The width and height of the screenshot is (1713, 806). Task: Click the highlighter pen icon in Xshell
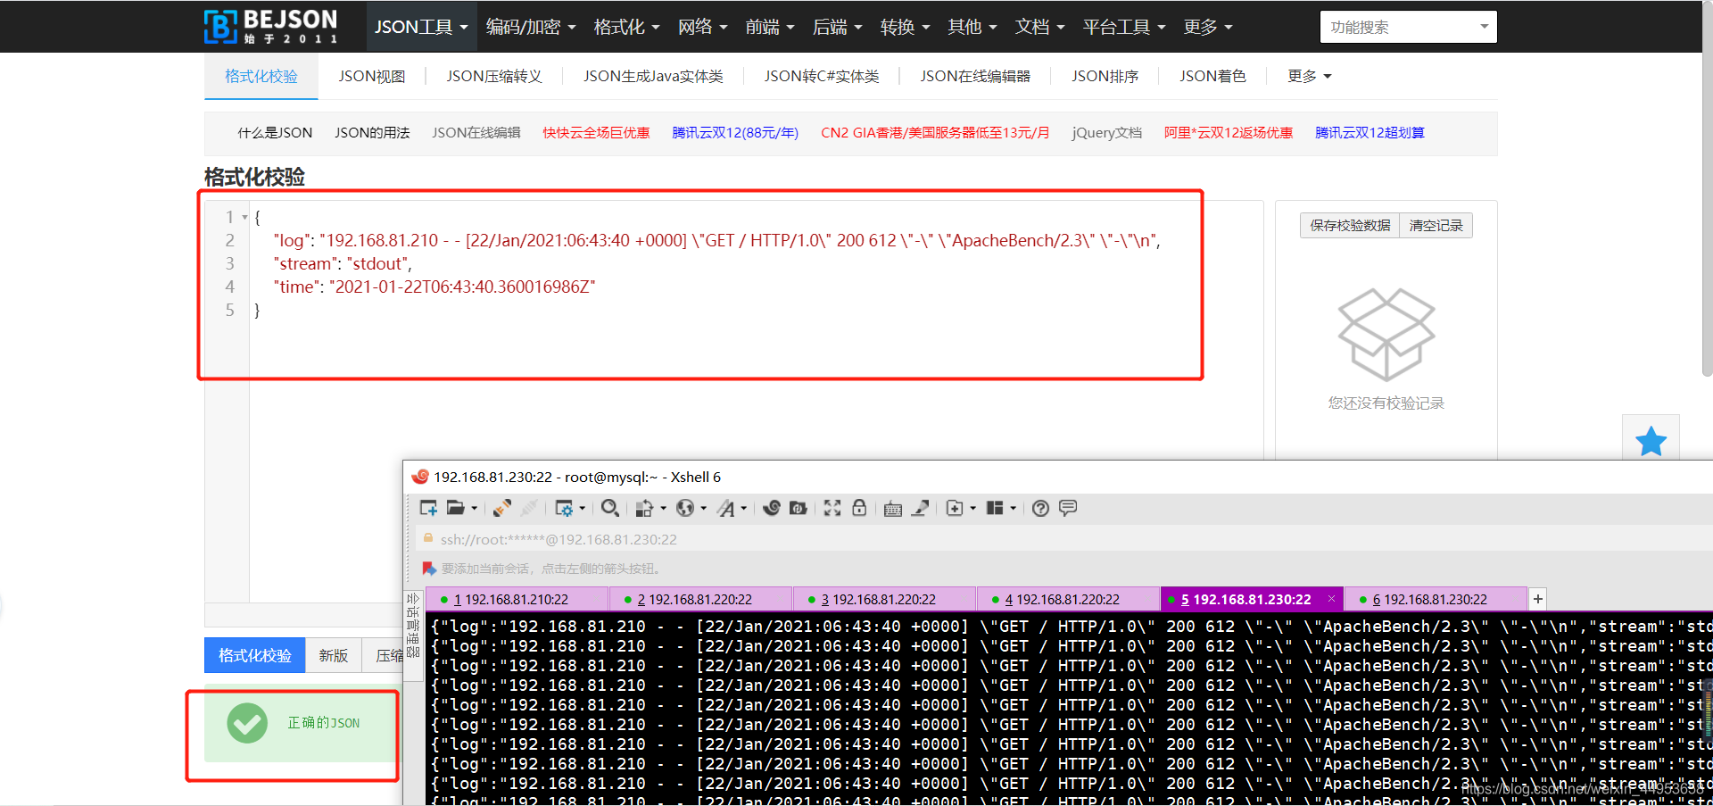click(x=921, y=508)
